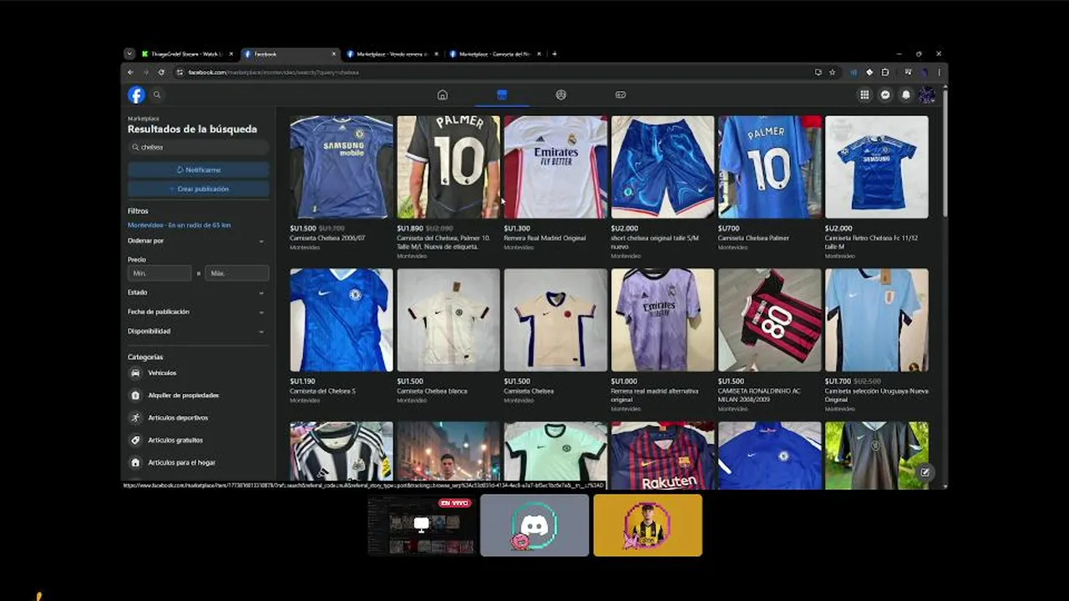Open blue Camiseta Chelsea Palmer listing

770,167
